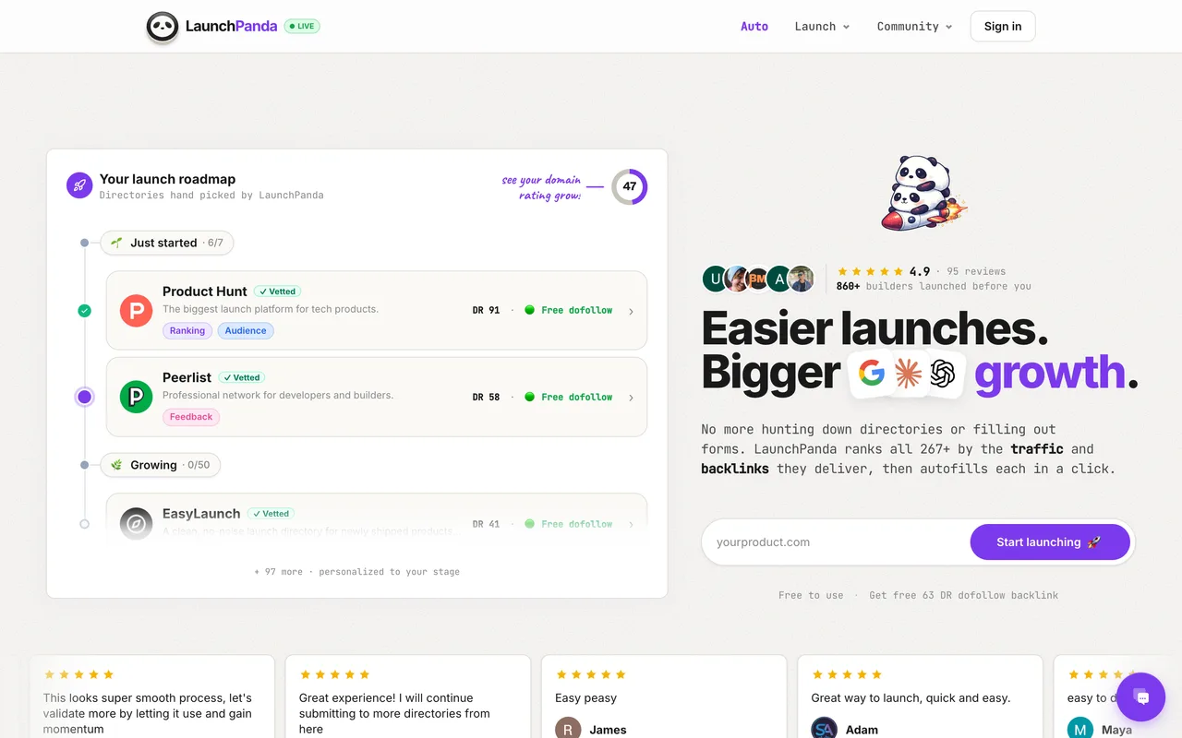Click 'Your launch roadmap' heading
The width and height of the screenshot is (1182, 738).
point(167,179)
